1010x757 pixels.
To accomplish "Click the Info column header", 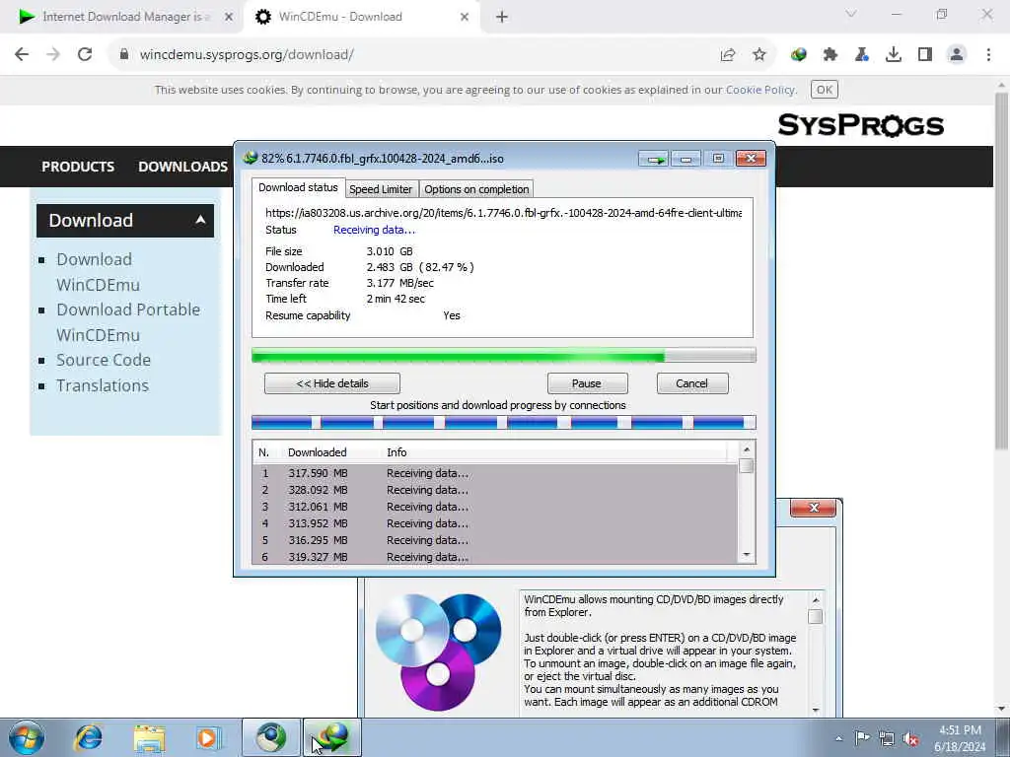I will pos(397,452).
